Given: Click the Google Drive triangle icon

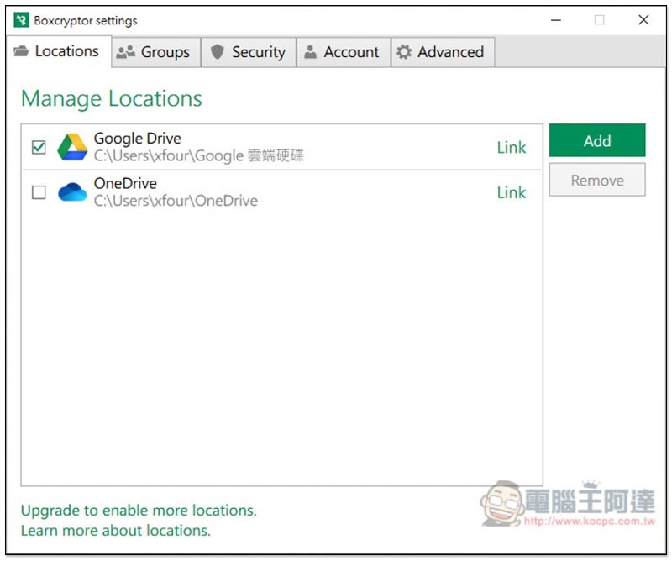Looking at the screenshot, I should tap(72, 147).
